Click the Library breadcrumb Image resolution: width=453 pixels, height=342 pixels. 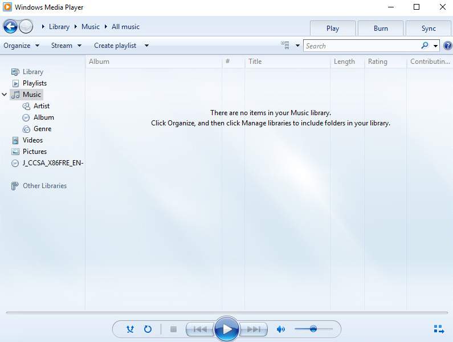click(x=59, y=27)
